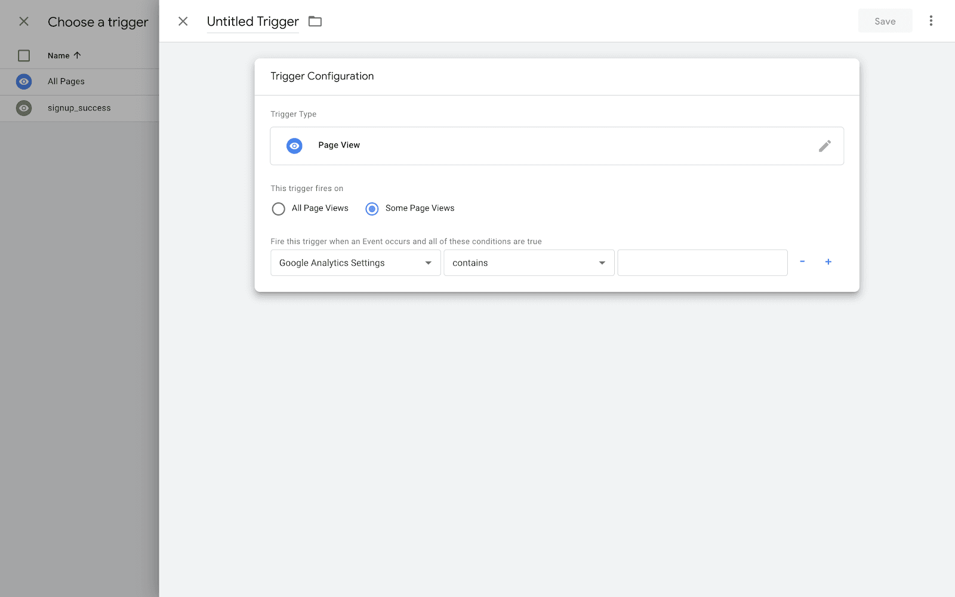The image size is (955, 597).
Task: Click the All Pages trigger eye icon
Action: [x=24, y=82]
